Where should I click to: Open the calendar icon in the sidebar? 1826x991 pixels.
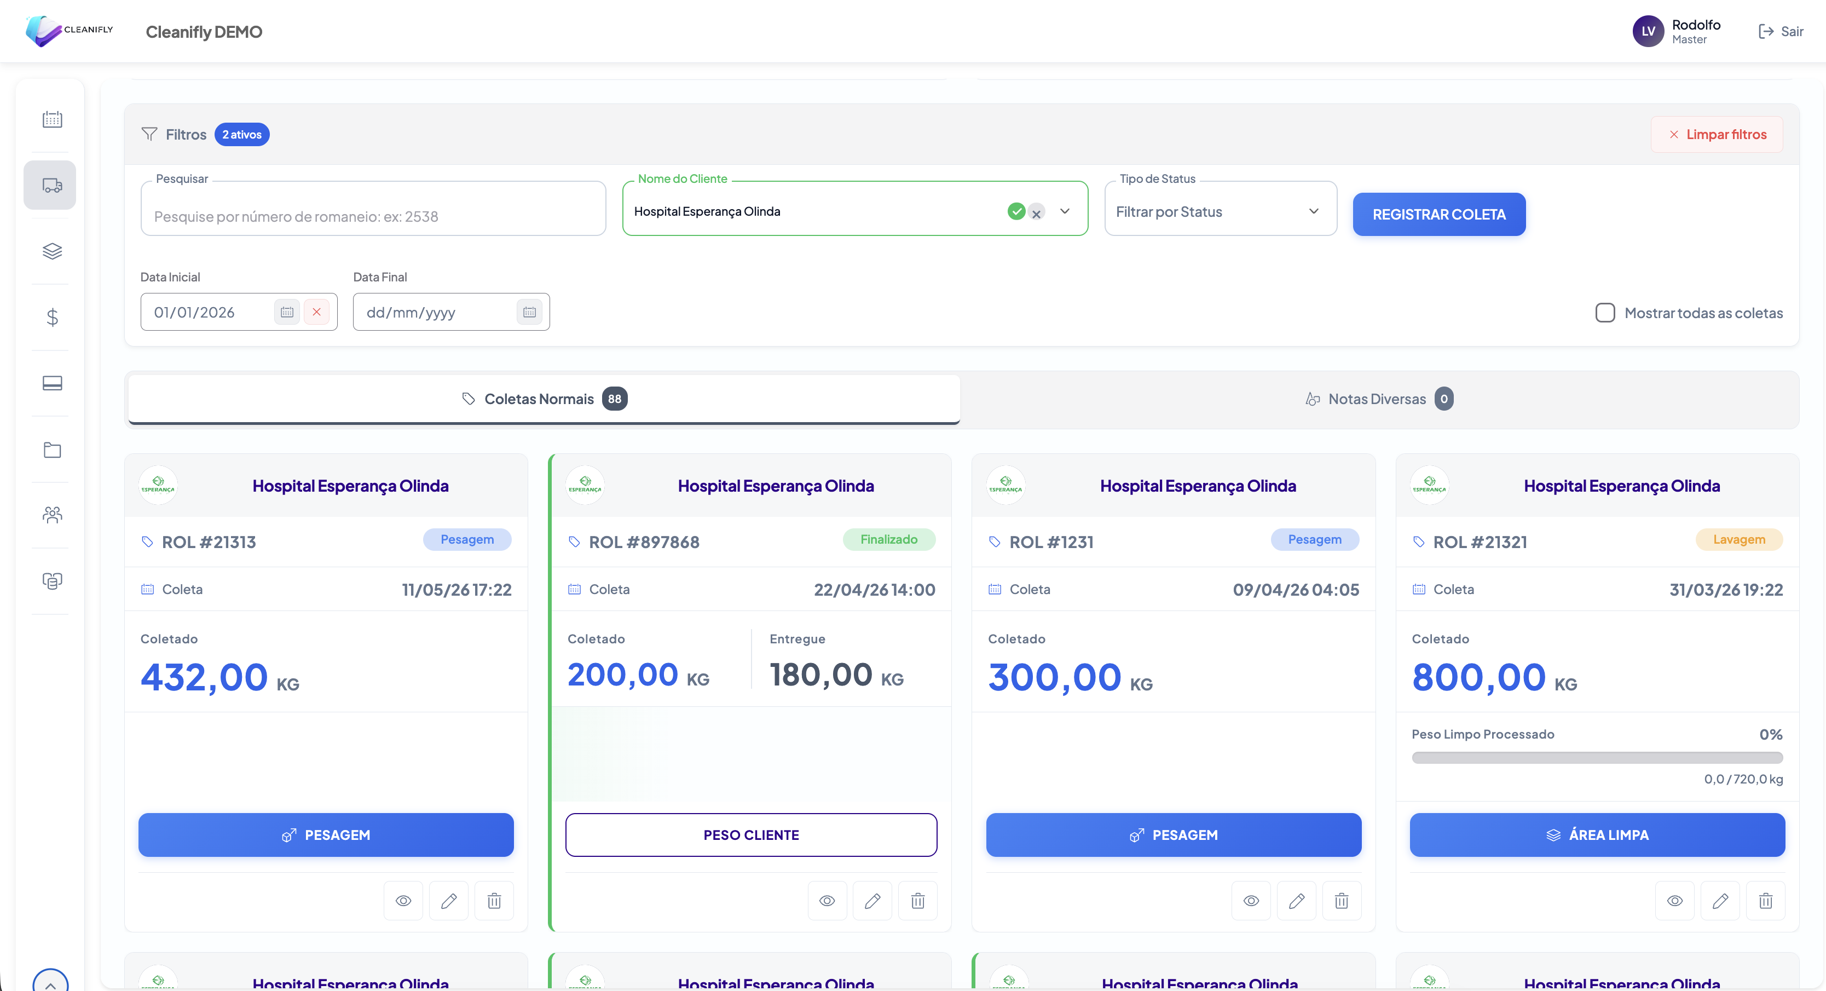click(x=52, y=119)
